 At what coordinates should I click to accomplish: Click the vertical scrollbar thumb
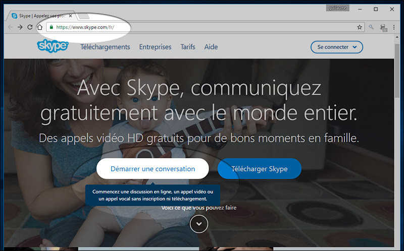(x=397, y=71)
